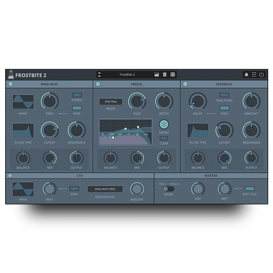Toggle the Feedback Ping Pong switch

coord(225,95)
